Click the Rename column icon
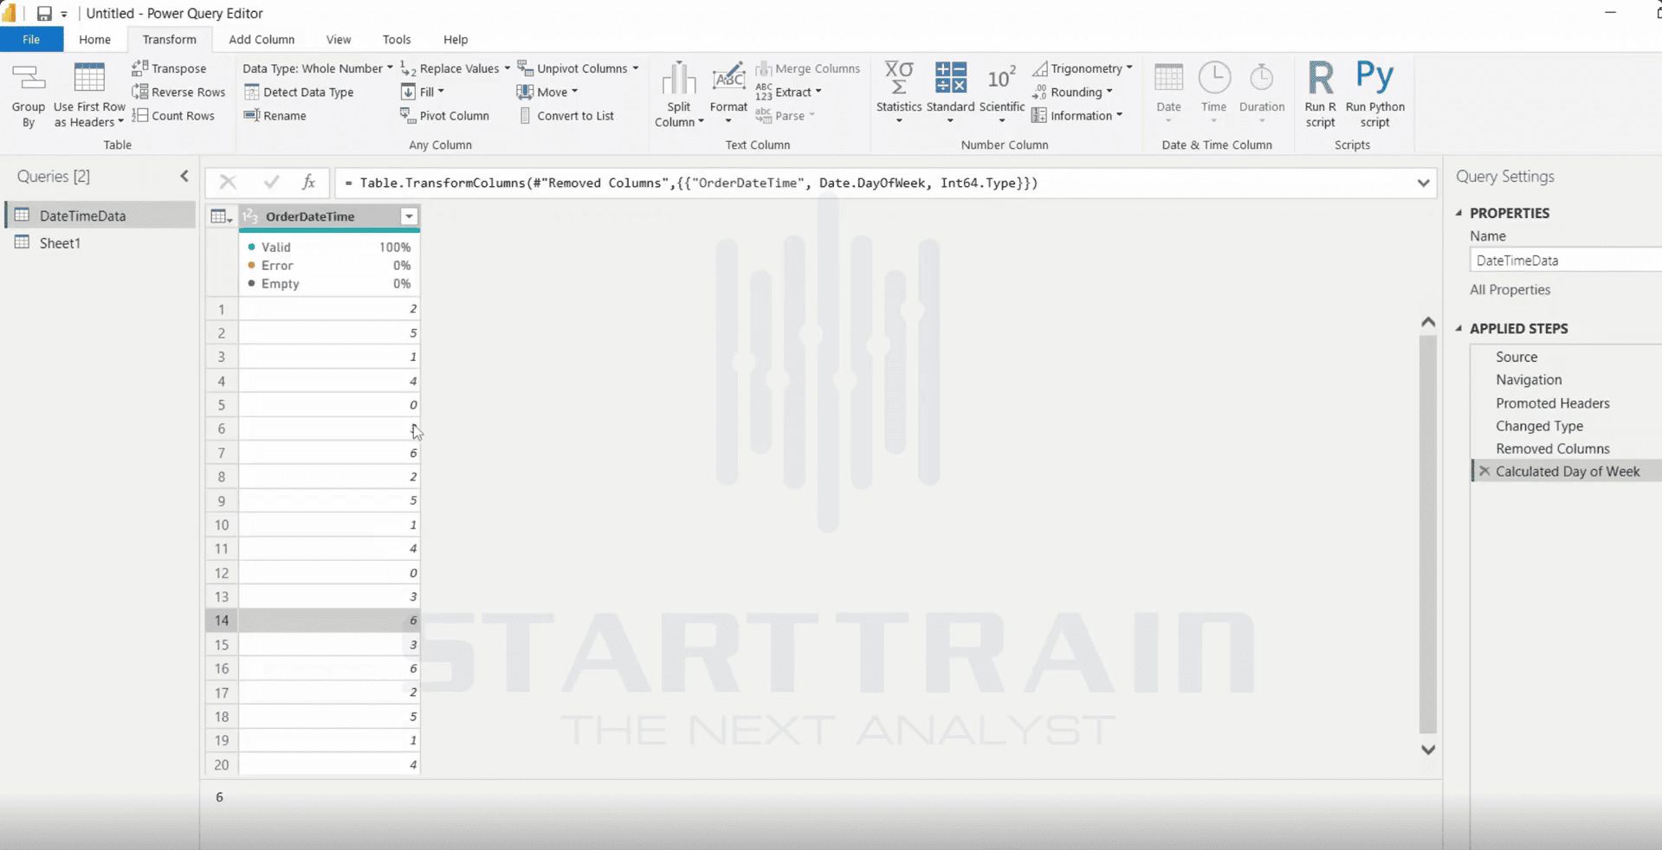The width and height of the screenshot is (1662, 850). click(252, 115)
